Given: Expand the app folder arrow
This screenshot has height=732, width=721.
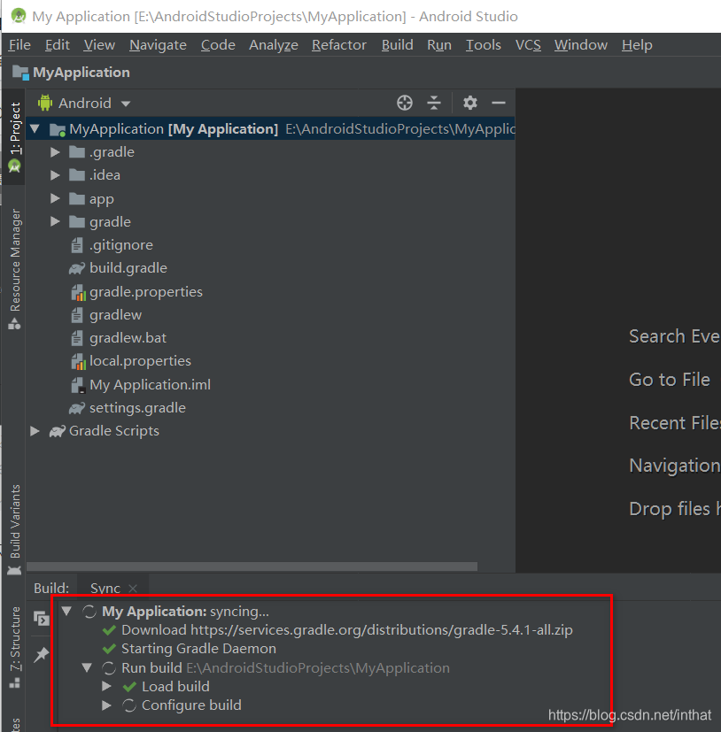Looking at the screenshot, I should point(55,198).
